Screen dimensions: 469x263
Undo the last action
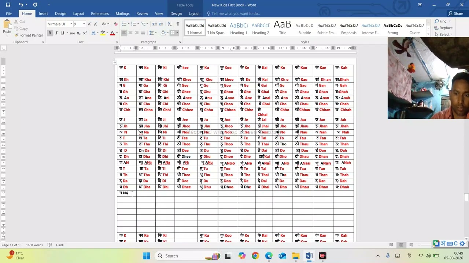point(21,5)
